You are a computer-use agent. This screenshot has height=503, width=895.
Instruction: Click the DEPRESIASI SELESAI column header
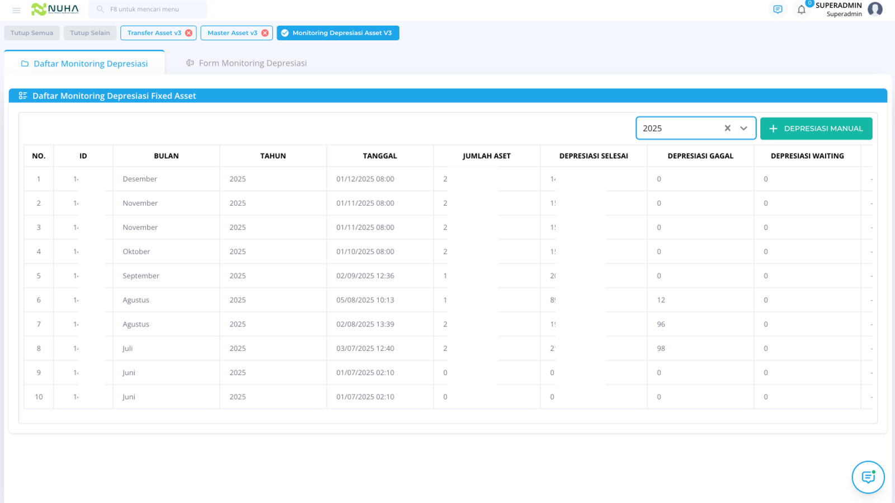[593, 156]
